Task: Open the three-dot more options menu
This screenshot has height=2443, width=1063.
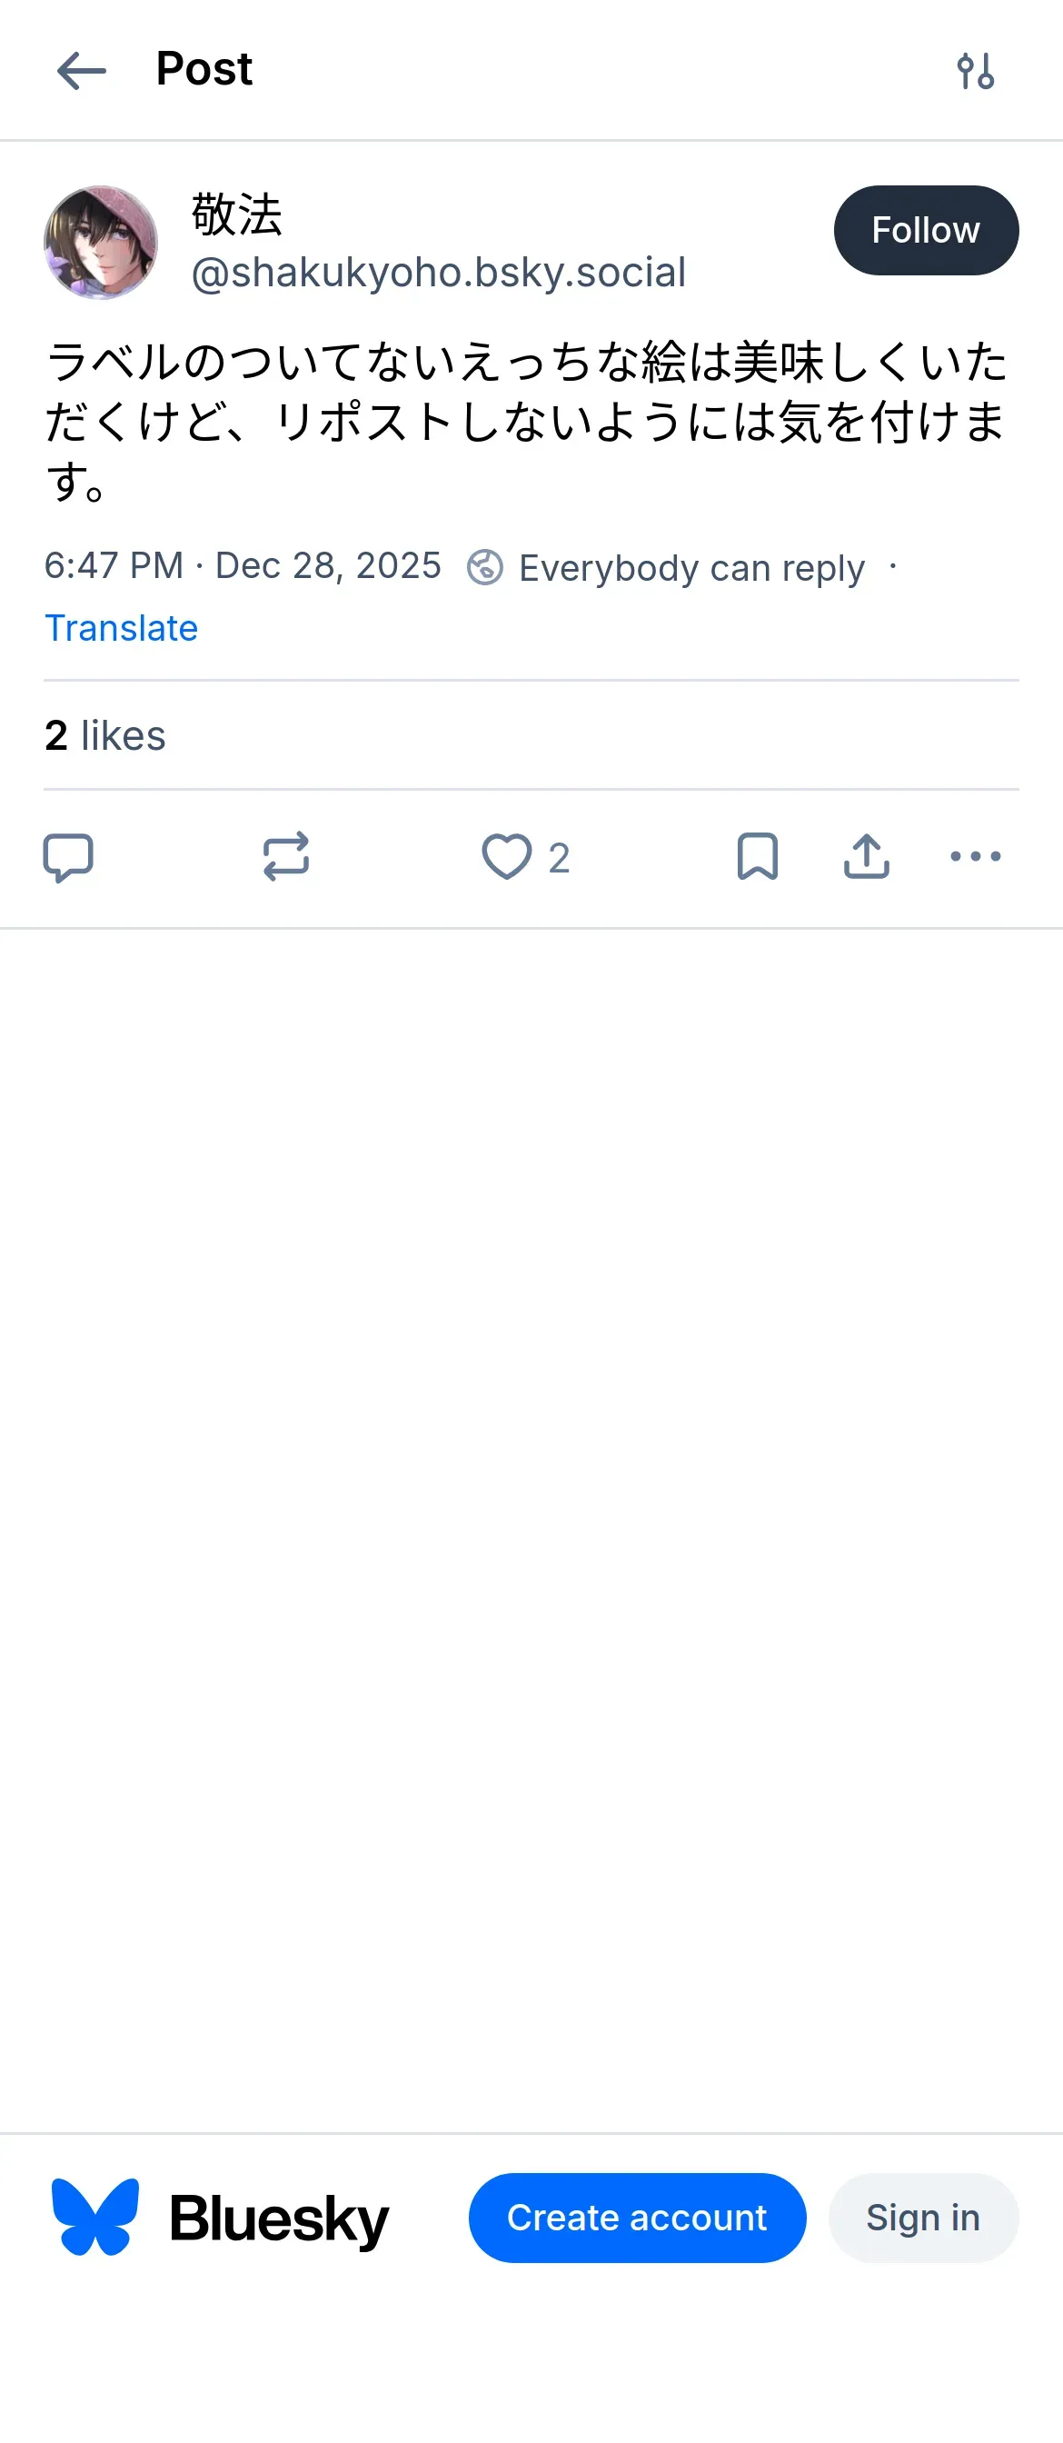Action: (975, 857)
